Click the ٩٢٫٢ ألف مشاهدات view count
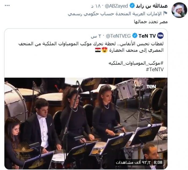This screenshot has height=170, width=188. point(133,162)
